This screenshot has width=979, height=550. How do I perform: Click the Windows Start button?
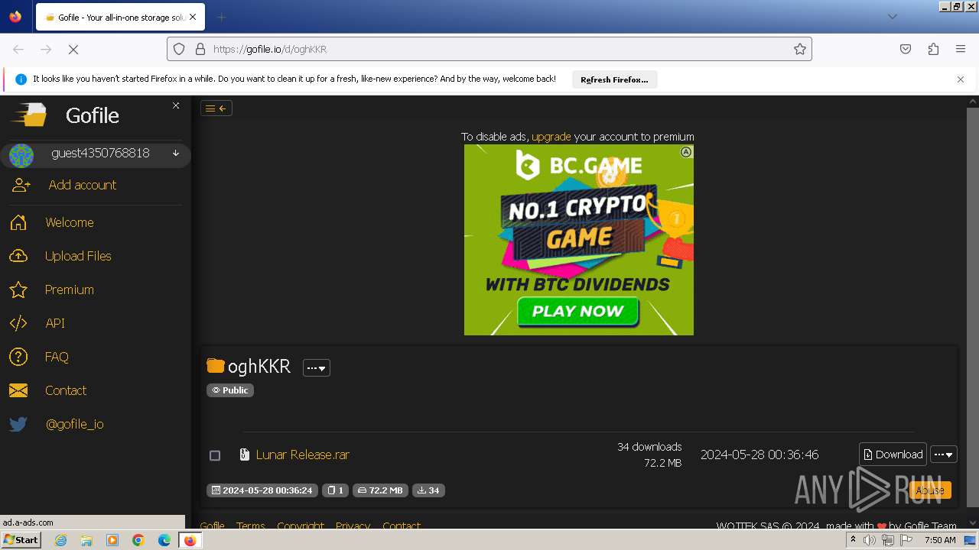tap(21, 539)
